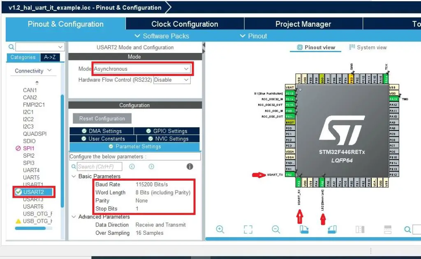Open the GPIO Settings tab
The width and height of the screenshot is (421, 259).
[167, 131]
